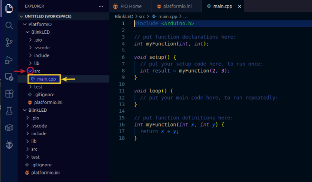This screenshot has width=312, height=182.
Task: Click the PIO Home tab icon
Action: click(x=116, y=6)
